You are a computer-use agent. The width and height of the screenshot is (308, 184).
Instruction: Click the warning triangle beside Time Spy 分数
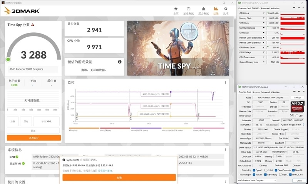[33, 25]
